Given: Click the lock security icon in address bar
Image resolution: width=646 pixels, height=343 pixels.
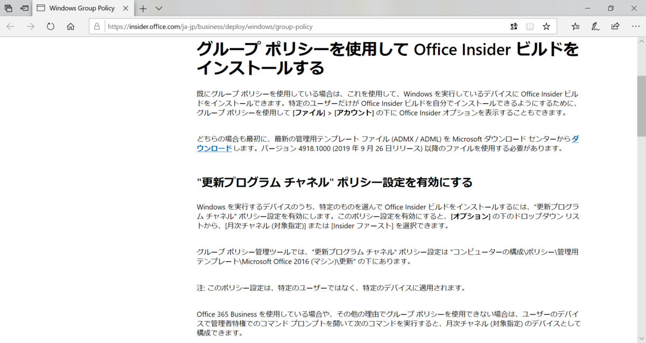Looking at the screenshot, I should [x=97, y=26].
